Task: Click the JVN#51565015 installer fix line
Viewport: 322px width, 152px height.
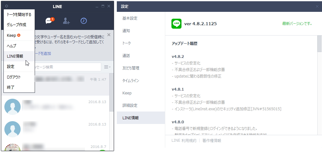Action: tap(226, 109)
